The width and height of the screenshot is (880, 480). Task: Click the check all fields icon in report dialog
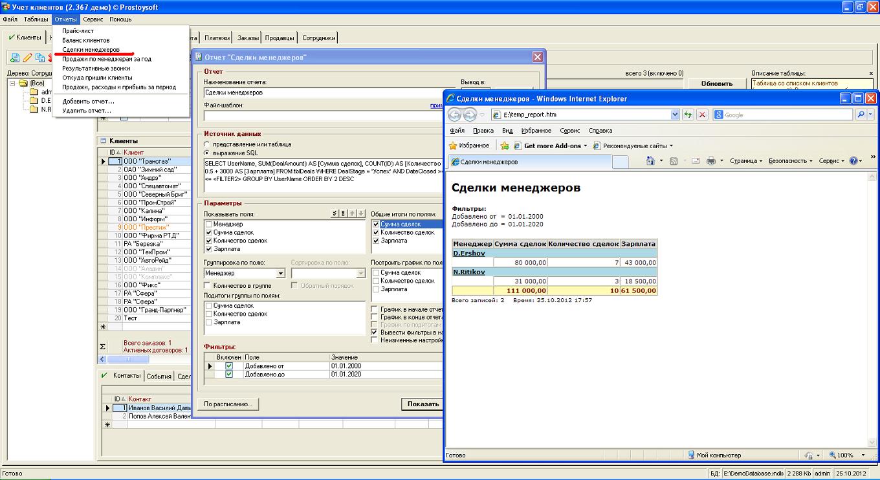[x=335, y=213]
